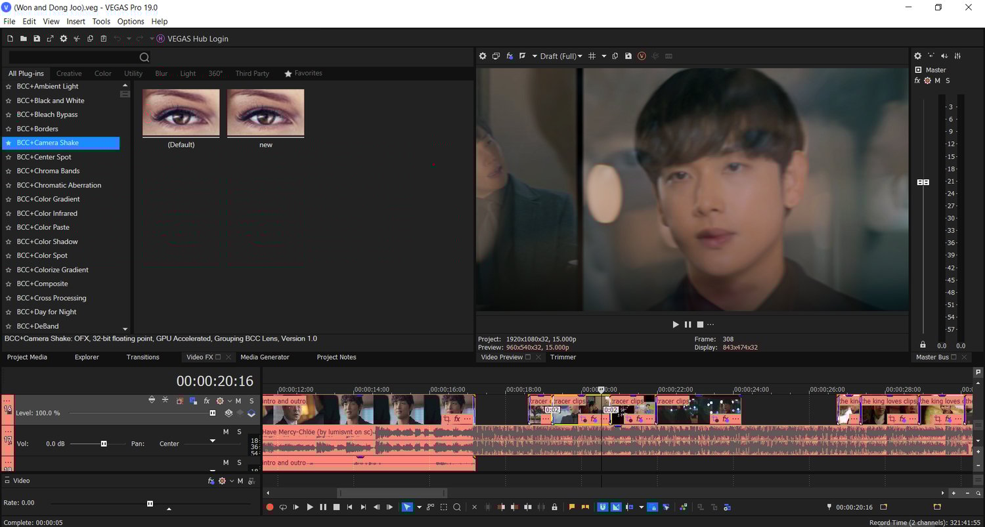Select the Normal Edit arrow tool
The height and width of the screenshot is (527, 985).
[407, 507]
